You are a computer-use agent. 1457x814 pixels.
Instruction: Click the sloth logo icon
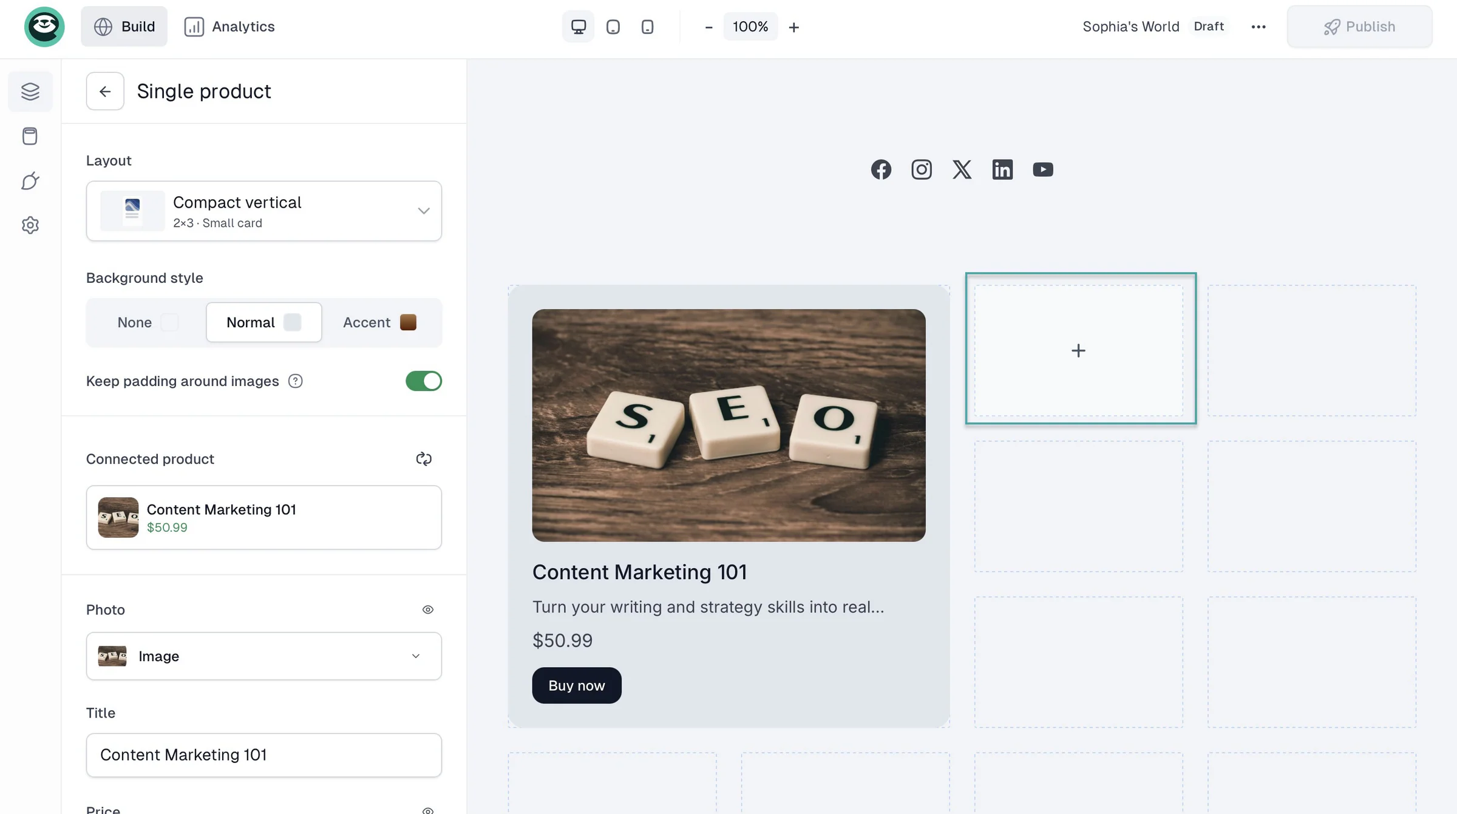coord(44,27)
